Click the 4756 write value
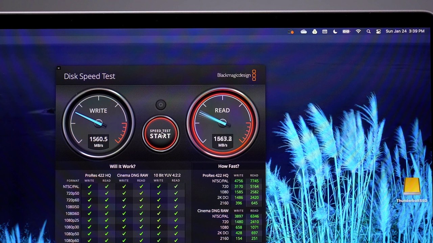The height and width of the screenshot is (243, 433). 238,181
